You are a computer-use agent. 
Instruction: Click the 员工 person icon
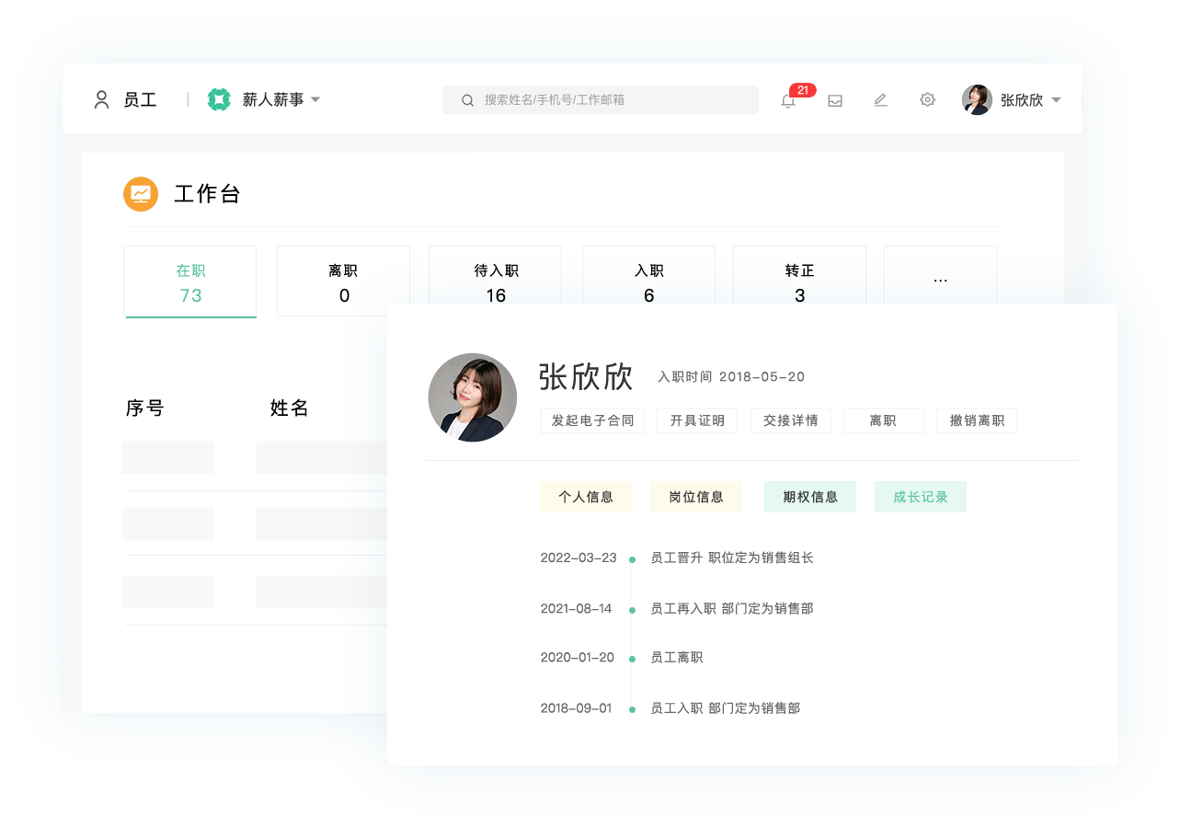point(102,99)
